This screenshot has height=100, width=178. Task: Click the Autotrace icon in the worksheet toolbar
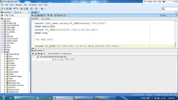pos(41,16)
